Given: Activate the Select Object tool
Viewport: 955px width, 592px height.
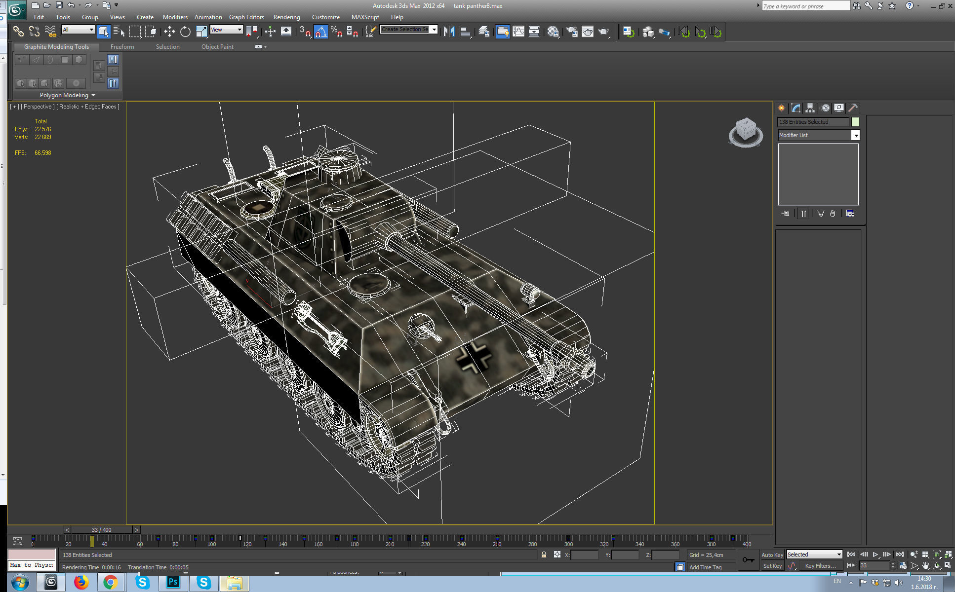Looking at the screenshot, I should tap(103, 32).
